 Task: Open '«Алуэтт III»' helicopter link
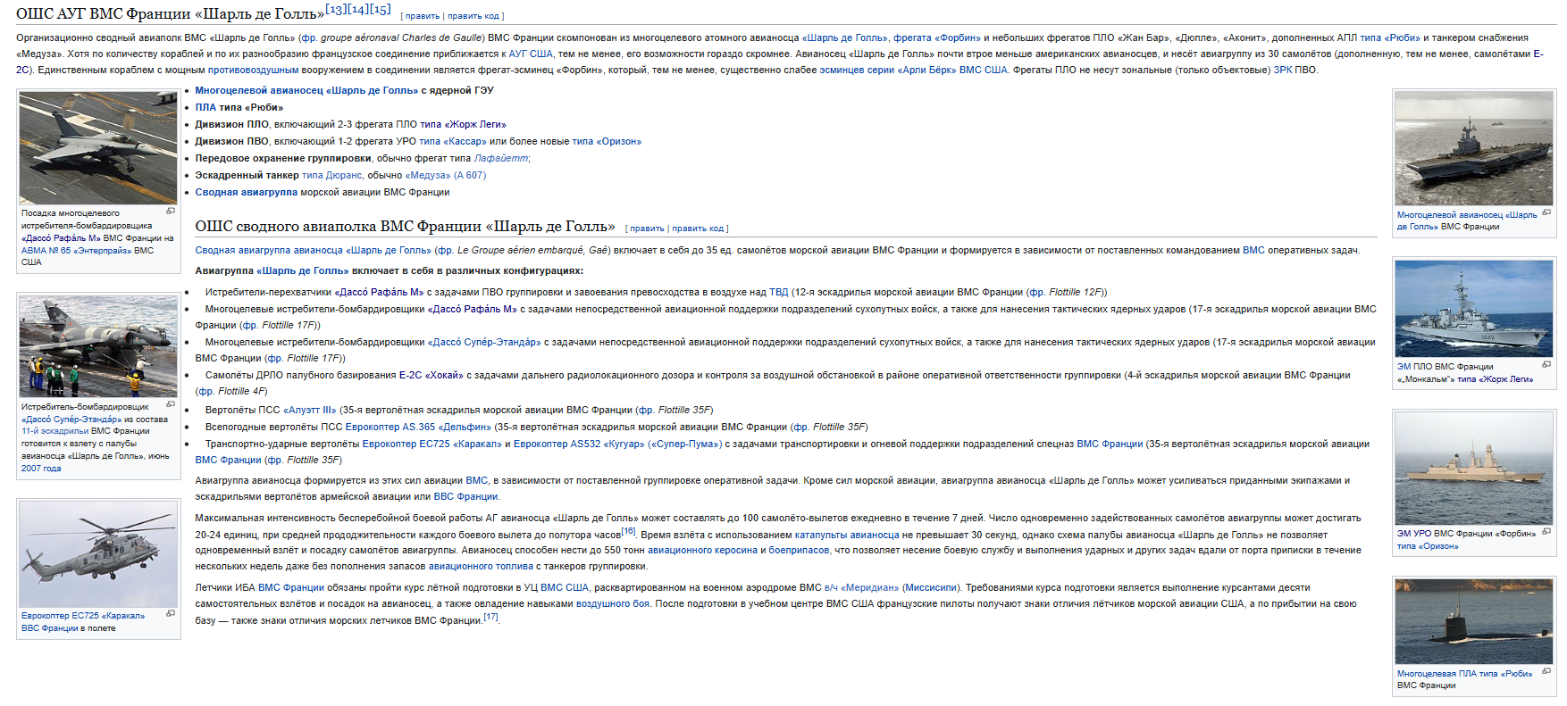tap(310, 410)
